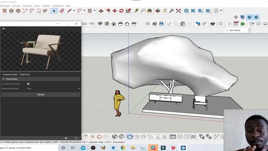Viewport: 268px width, 151px height.
Task: Activate the red Move arrows tool
Action: tap(114, 11)
